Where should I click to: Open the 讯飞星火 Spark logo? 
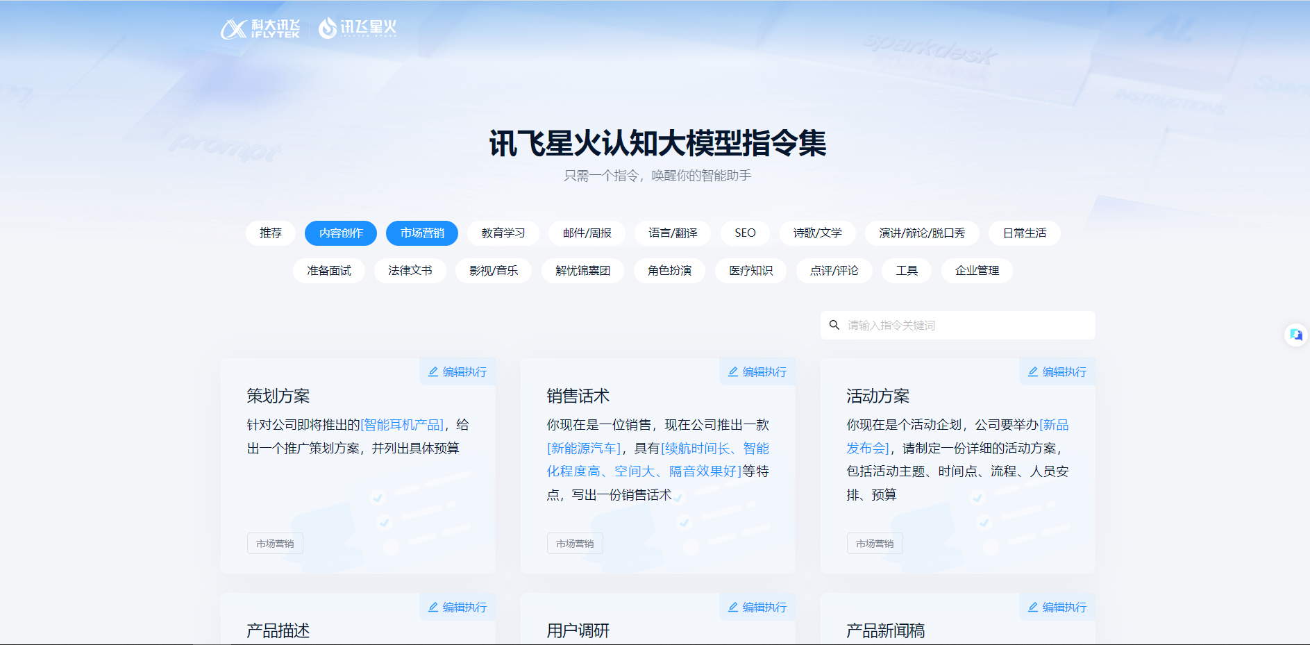click(x=358, y=28)
